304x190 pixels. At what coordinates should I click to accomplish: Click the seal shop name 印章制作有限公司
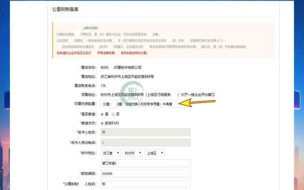(128, 68)
